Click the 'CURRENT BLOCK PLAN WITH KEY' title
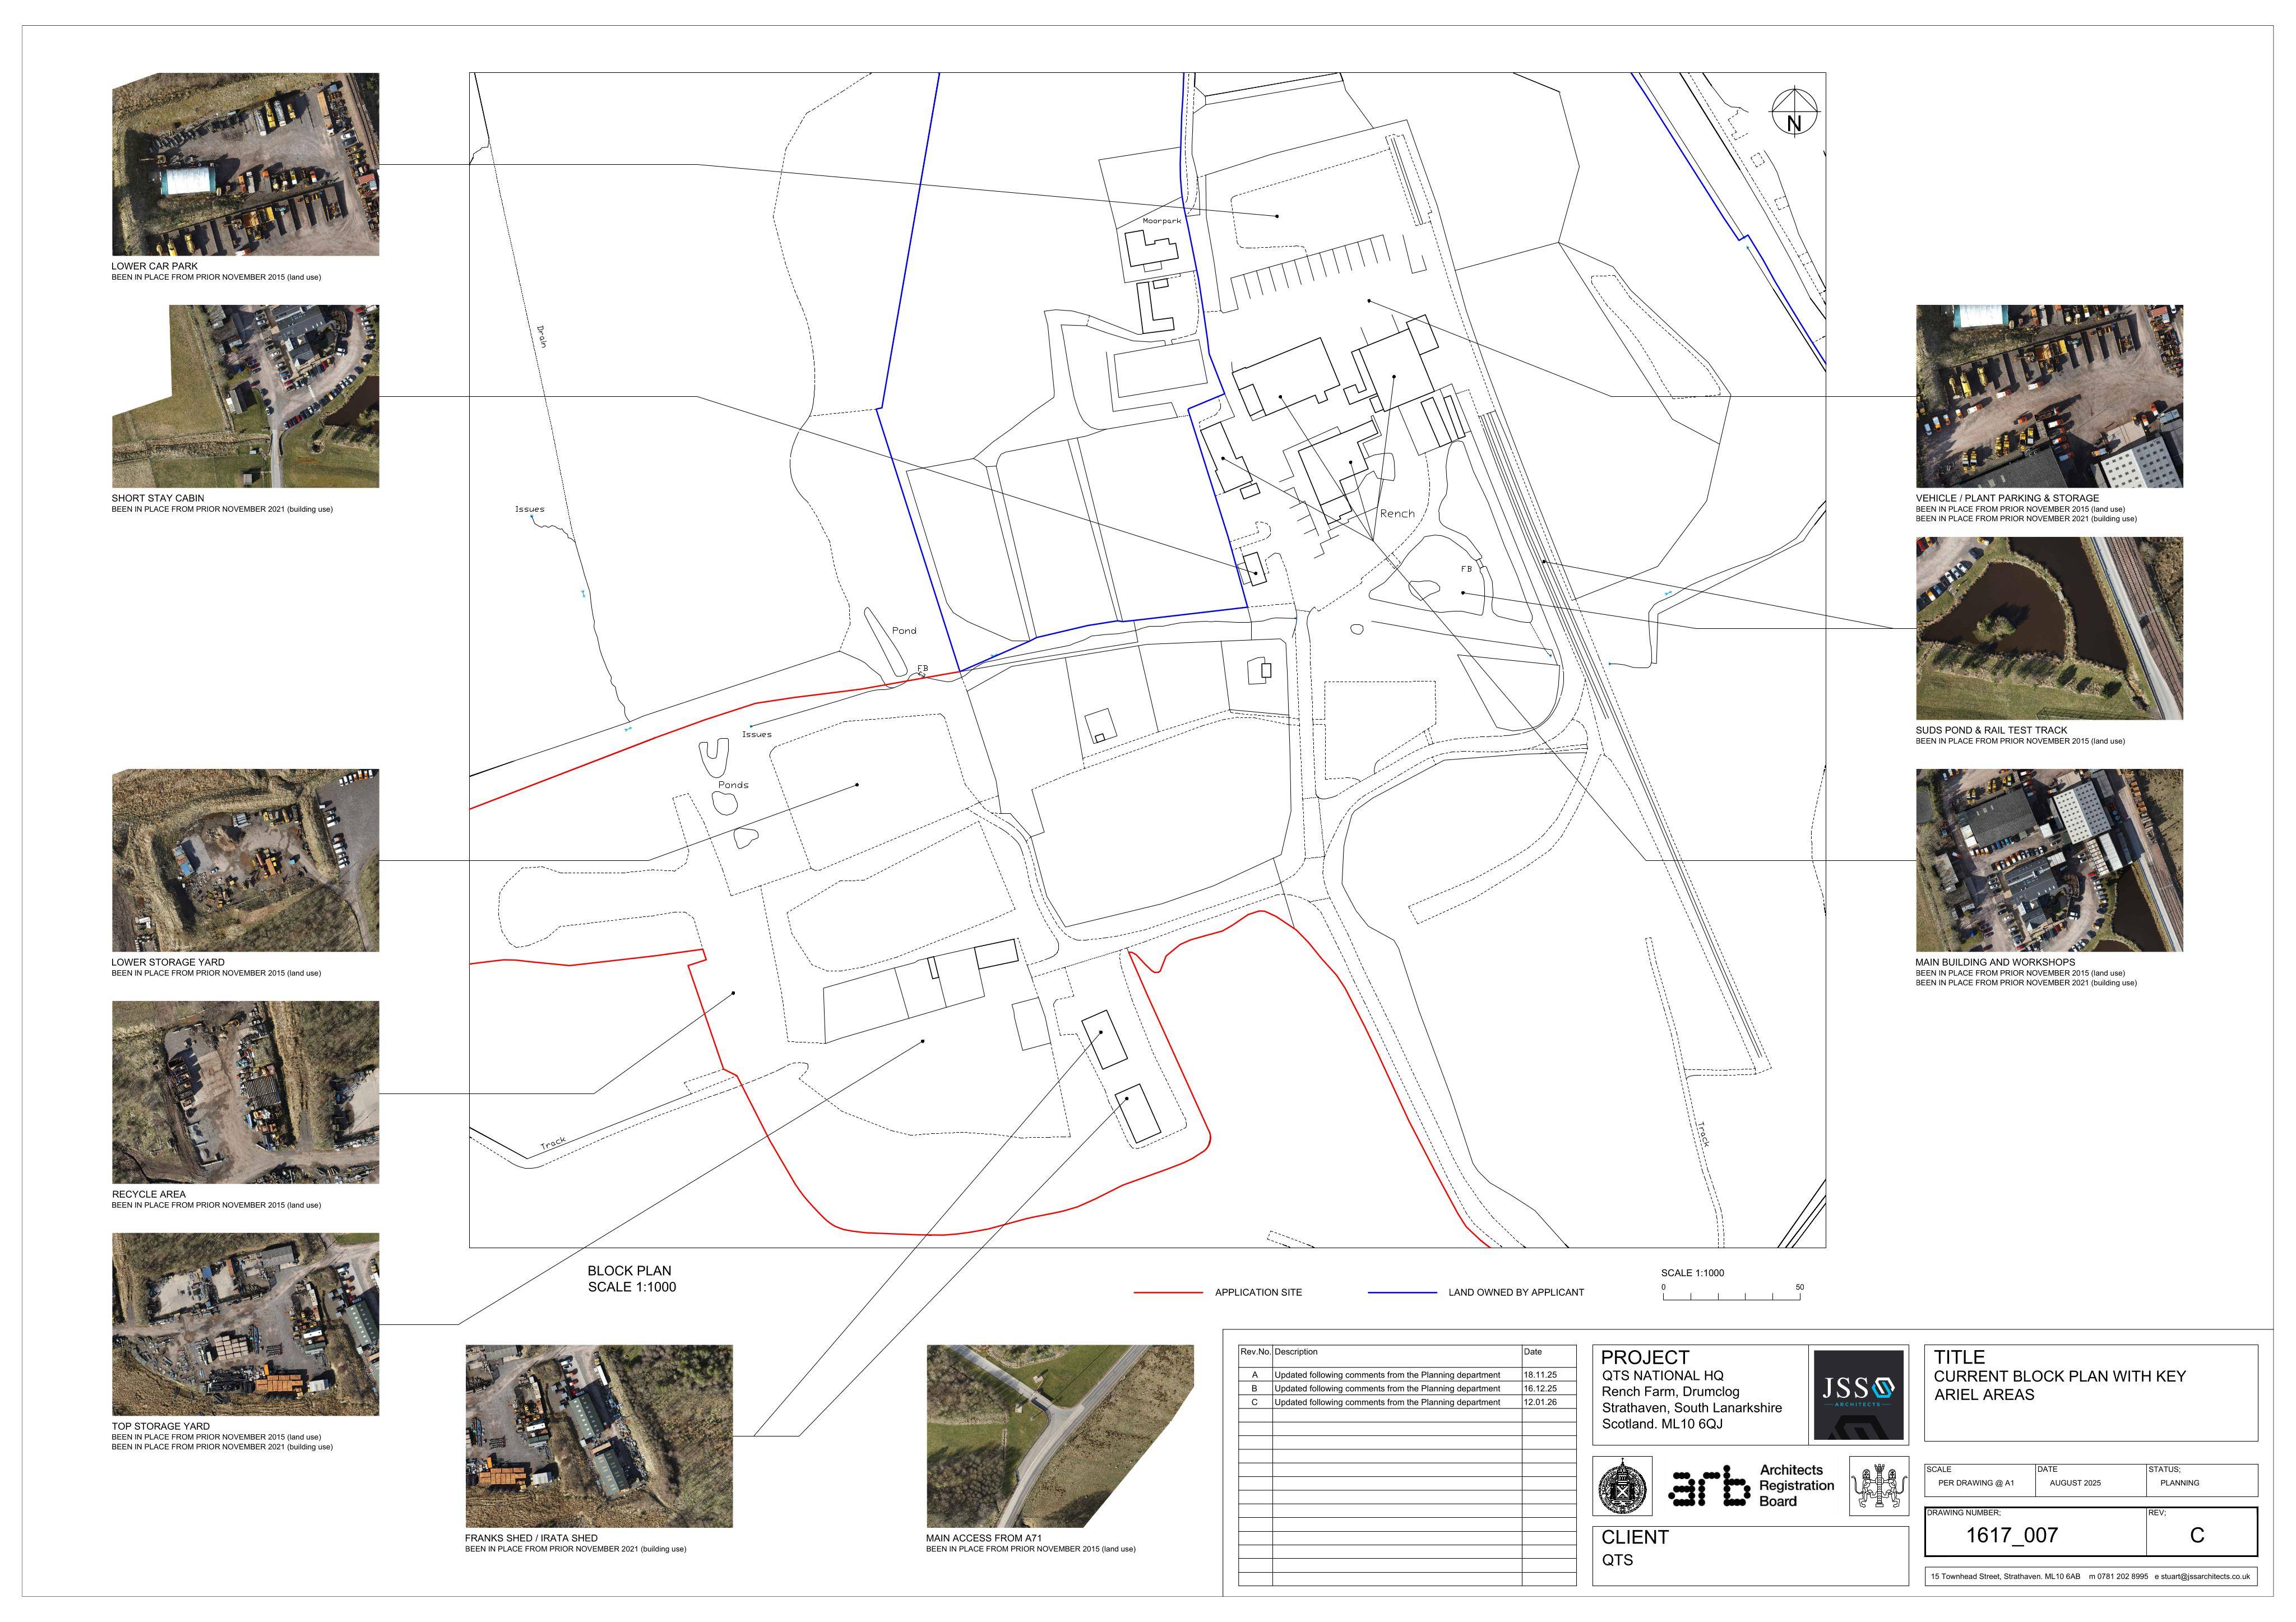 pos(2060,1377)
